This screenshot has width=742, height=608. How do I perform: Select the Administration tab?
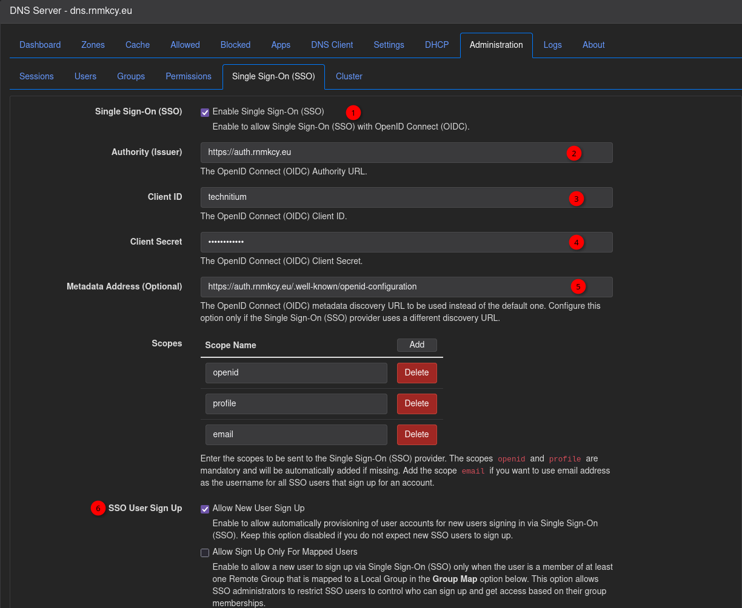pos(496,45)
